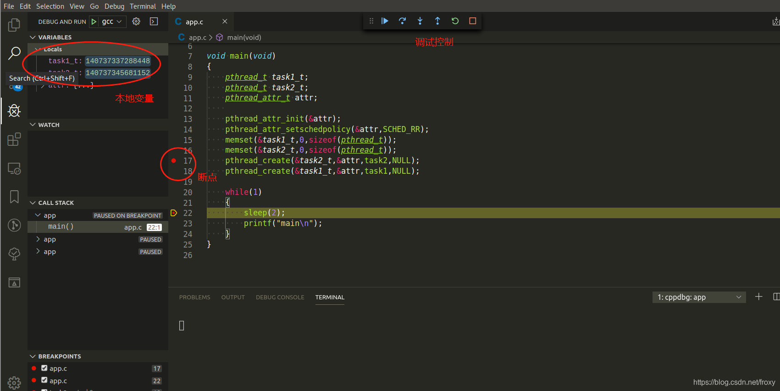Select task1_t variable value
This screenshot has height=391, width=780.
tap(118, 61)
